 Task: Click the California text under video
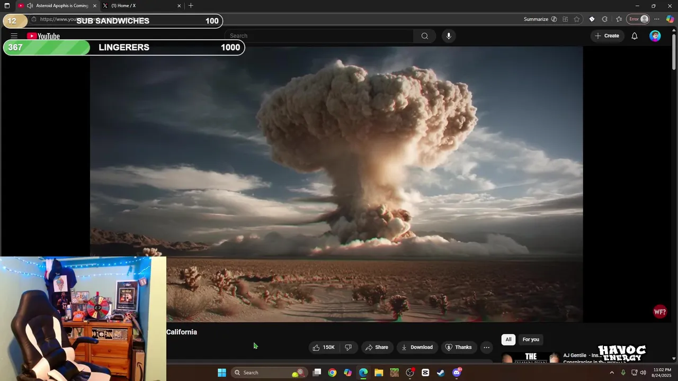pyautogui.click(x=182, y=332)
